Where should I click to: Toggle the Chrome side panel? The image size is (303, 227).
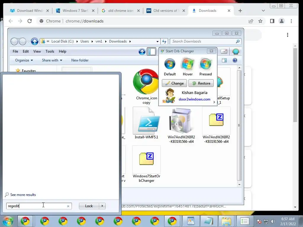coord(272,21)
